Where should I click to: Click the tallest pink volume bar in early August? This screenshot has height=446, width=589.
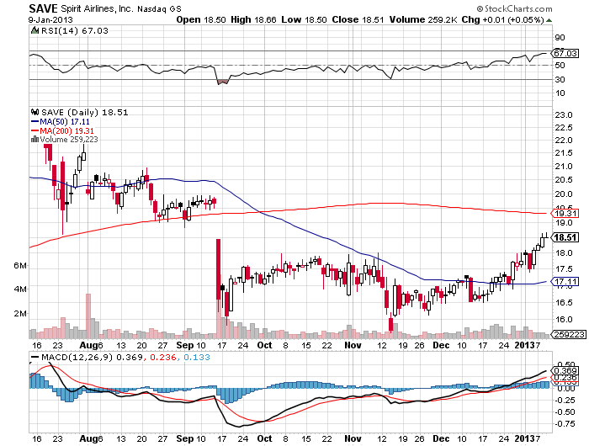pyautogui.click(x=88, y=316)
